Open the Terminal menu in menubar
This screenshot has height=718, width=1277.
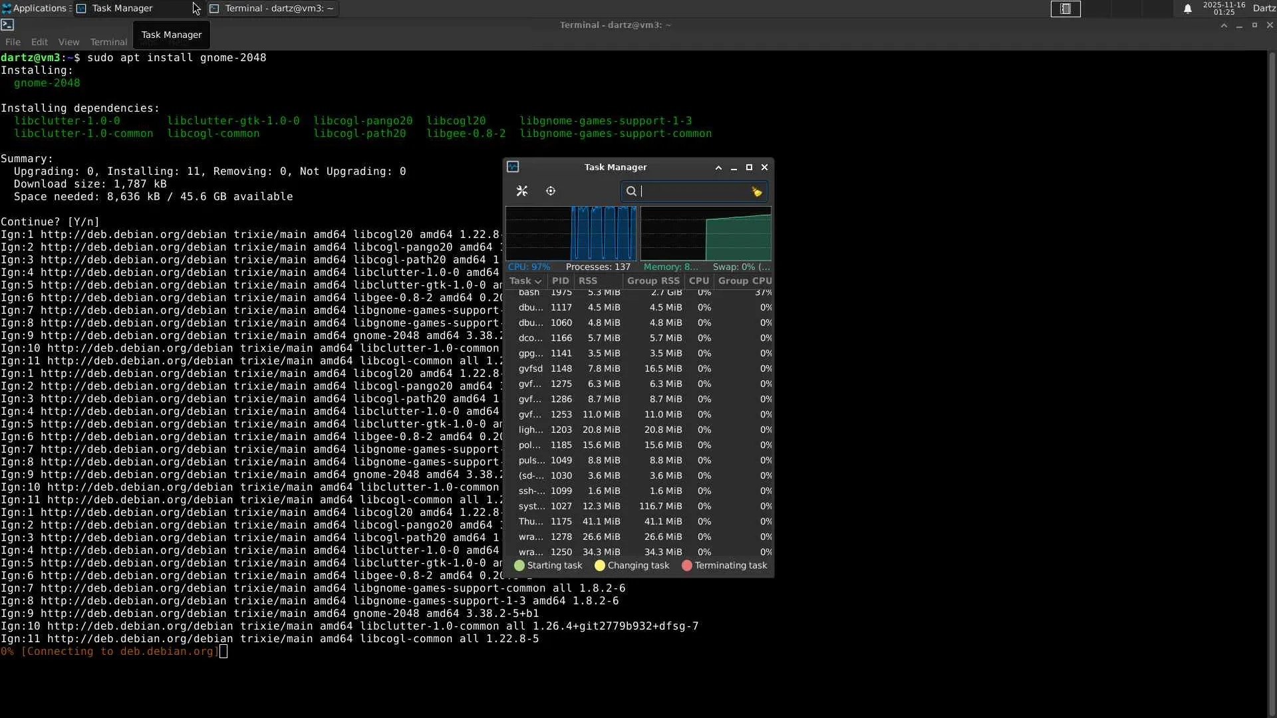pos(108,42)
